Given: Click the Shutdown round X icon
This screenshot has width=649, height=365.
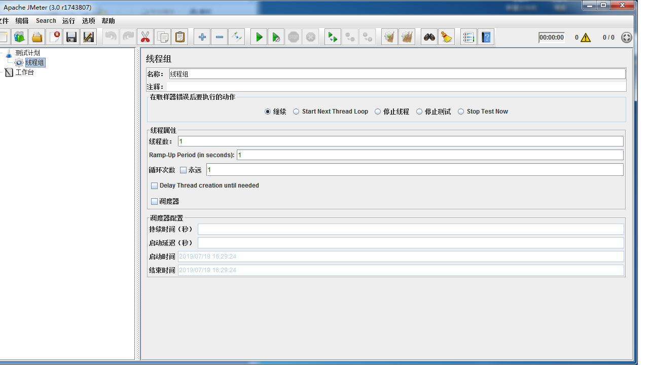Looking at the screenshot, I should click(311, 37).
